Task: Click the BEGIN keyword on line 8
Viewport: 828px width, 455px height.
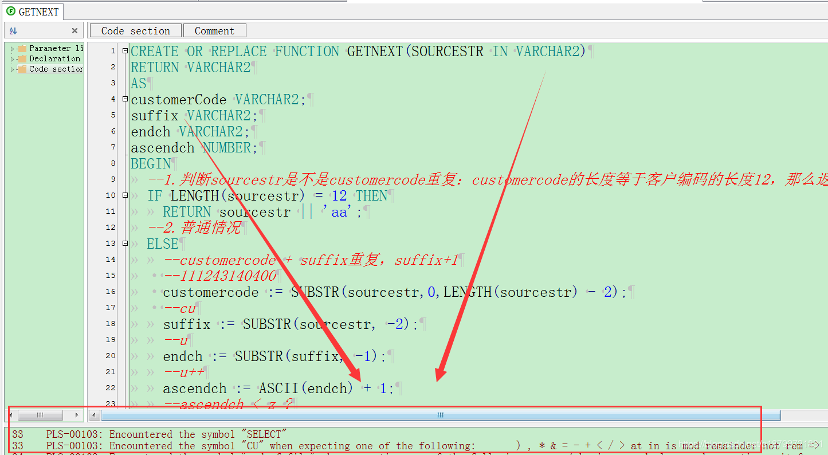Action: click(151, 164)
